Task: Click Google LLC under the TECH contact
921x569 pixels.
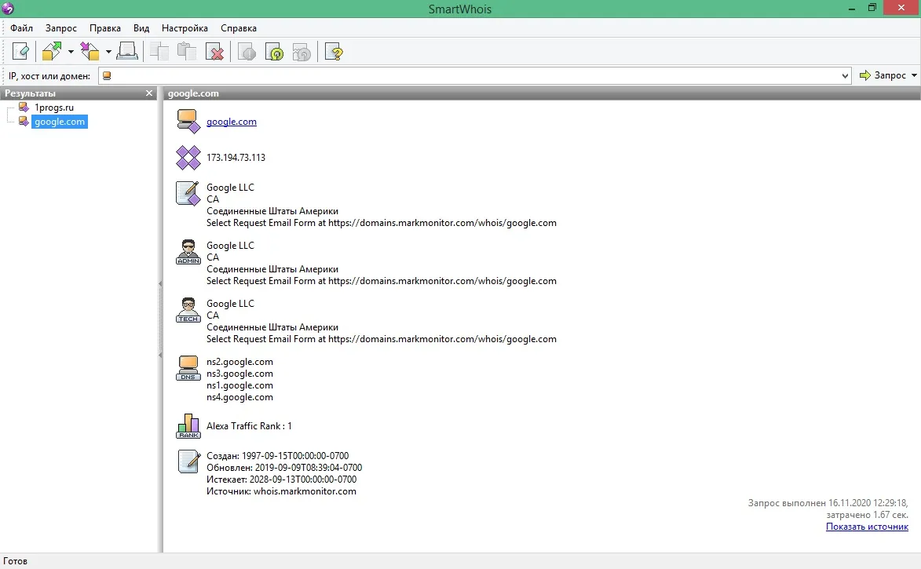Action: (230, 304)
